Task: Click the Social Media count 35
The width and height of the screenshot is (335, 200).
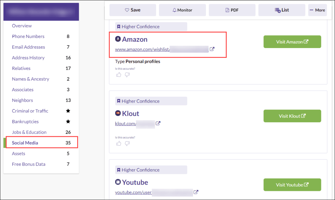Action: (x=68, y=143)
